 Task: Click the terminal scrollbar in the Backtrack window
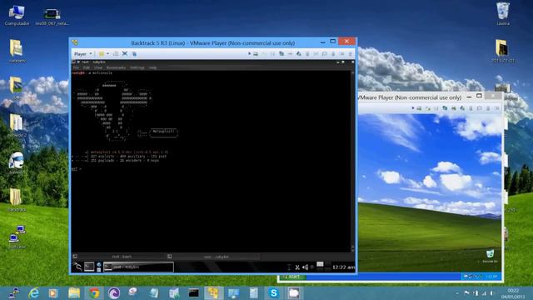[352, 161]
